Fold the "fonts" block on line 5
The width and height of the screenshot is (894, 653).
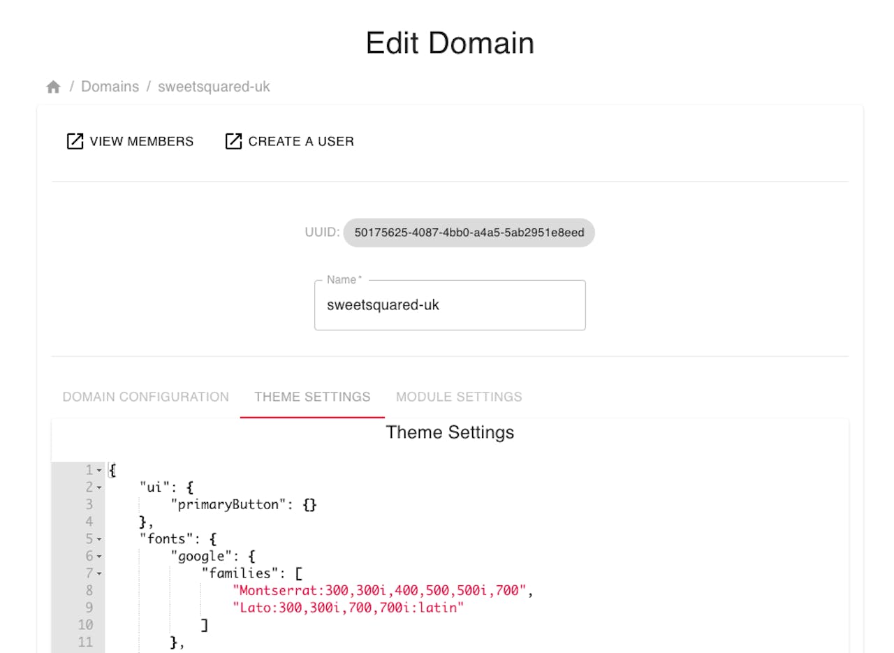99,539
